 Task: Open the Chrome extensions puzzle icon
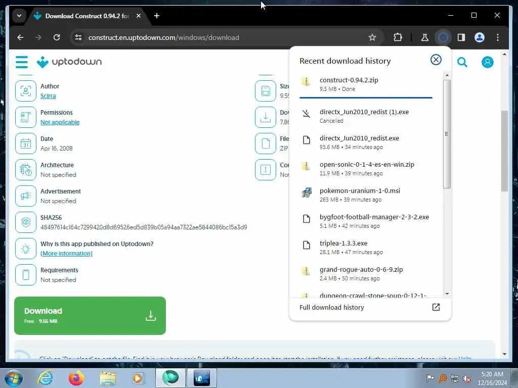coord(398,37)
